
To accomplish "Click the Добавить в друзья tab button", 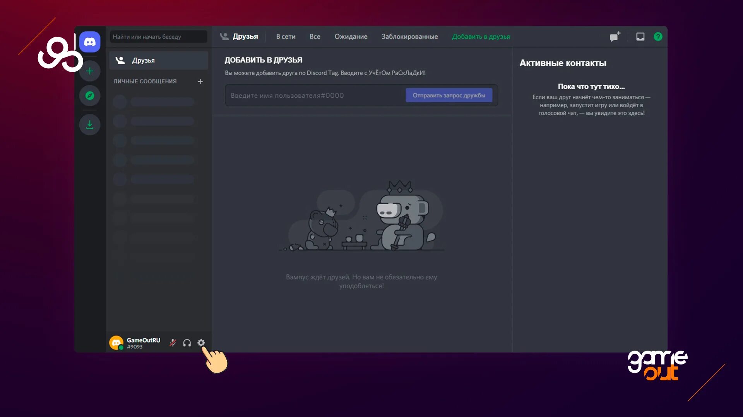I will click(x=481, y=37).
